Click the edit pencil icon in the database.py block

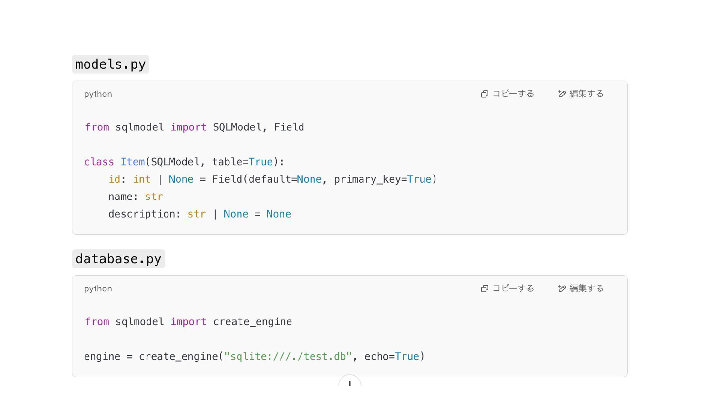tap(562, 289)
